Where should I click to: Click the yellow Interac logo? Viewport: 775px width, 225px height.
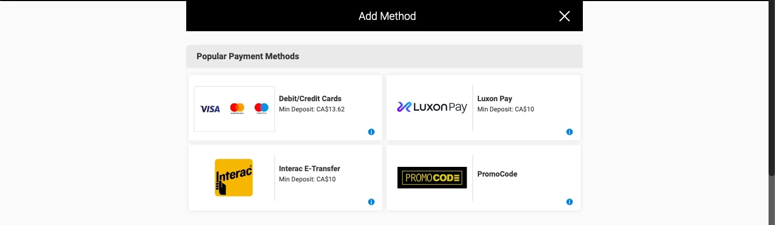click(x=234, y=178)
